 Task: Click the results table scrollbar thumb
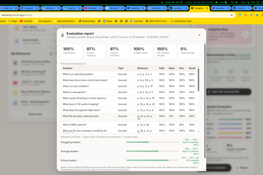click(198, 80)
